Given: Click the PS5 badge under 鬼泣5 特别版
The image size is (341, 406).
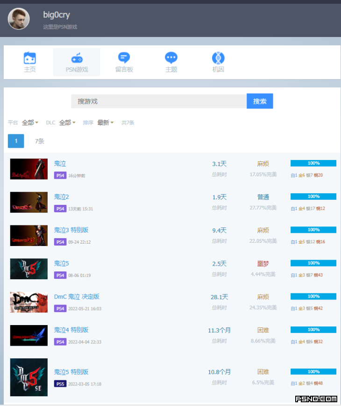Looking at the screenshot, I should (x=60, y=384).
